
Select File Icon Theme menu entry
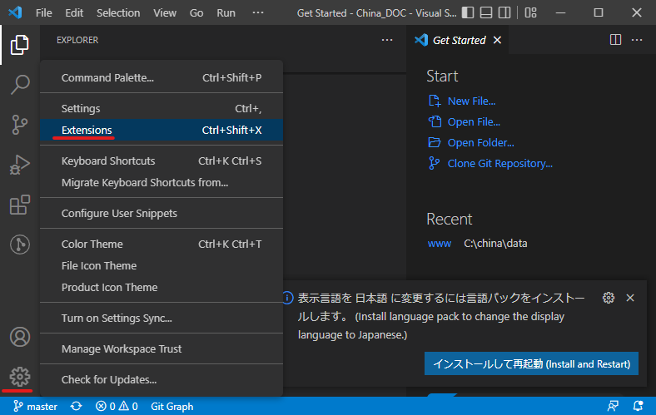point(162,266)
